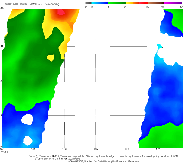Click the longitude axis label "160"
Screen dimensions: 185x163
click(64, 149)
